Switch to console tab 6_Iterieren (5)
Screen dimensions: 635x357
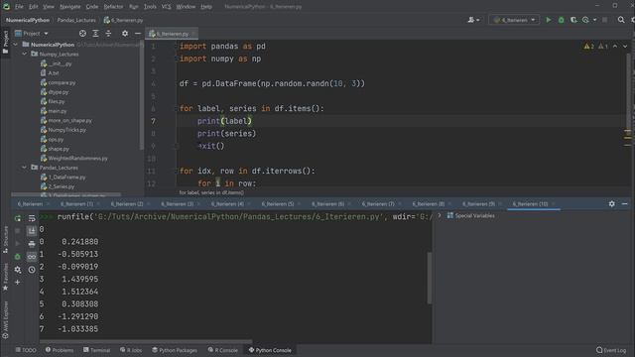278,204
